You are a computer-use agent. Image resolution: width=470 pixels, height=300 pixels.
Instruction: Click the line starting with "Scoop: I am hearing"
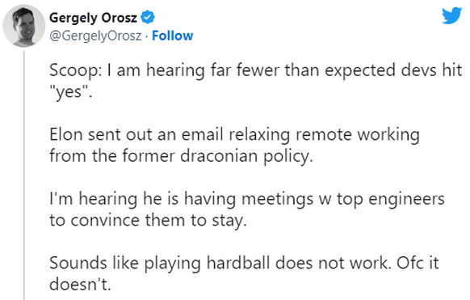tap(255, 70)
